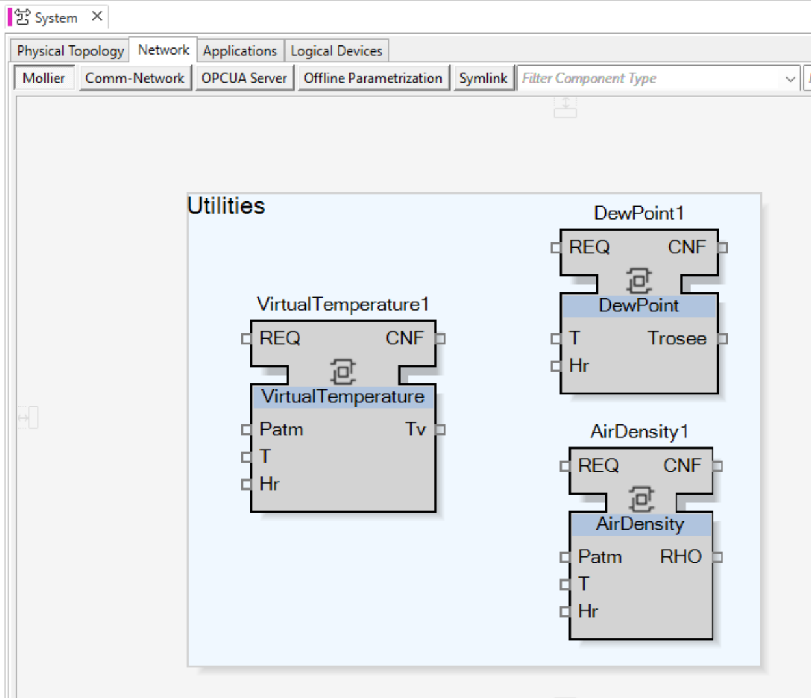Viewport: 811px width, 698px height.
Task: Click the composite icon inside the DewPoint1 block
Action: (x=639, y=281)
